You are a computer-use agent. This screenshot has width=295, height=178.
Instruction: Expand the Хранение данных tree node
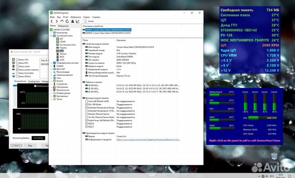point(51,75)
